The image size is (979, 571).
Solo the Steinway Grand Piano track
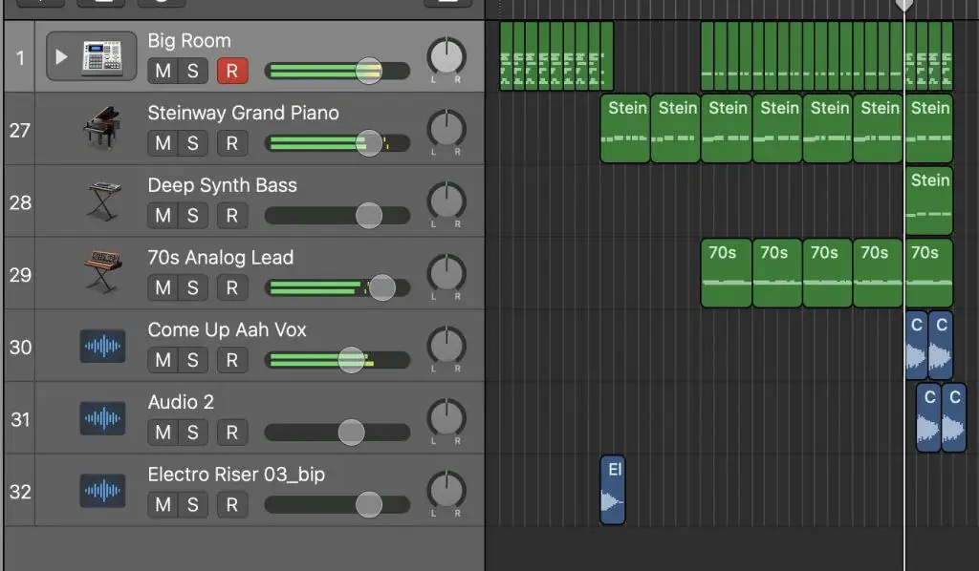193,143
